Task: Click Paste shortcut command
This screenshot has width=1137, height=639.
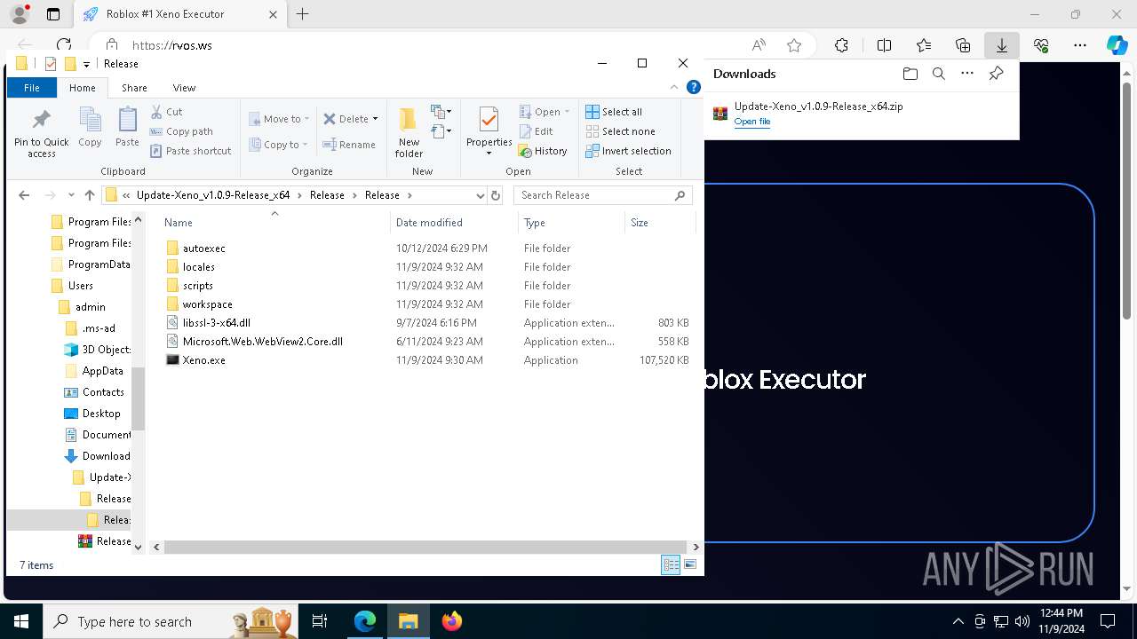Action: (190, 151)
